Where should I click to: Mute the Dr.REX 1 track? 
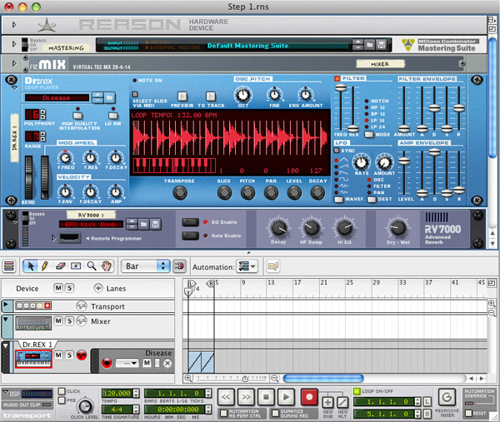(58, 355)
